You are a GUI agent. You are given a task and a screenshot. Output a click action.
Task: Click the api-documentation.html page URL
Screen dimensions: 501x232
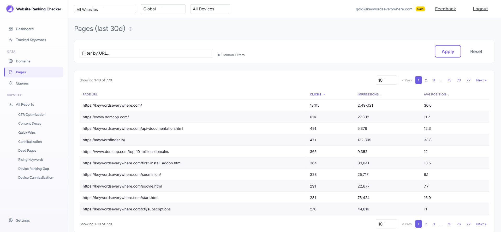click(x=133, y=128)
